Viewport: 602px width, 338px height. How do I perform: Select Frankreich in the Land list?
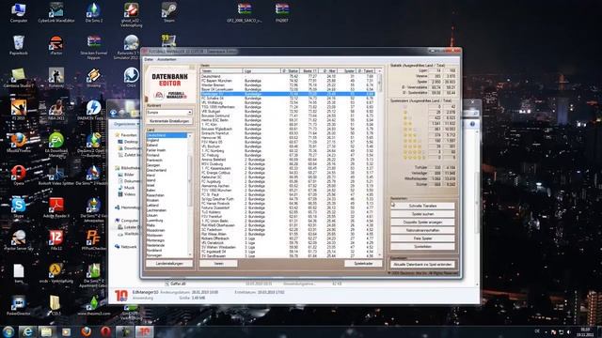(166, 161)
